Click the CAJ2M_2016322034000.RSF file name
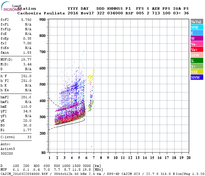 (24, 174)
